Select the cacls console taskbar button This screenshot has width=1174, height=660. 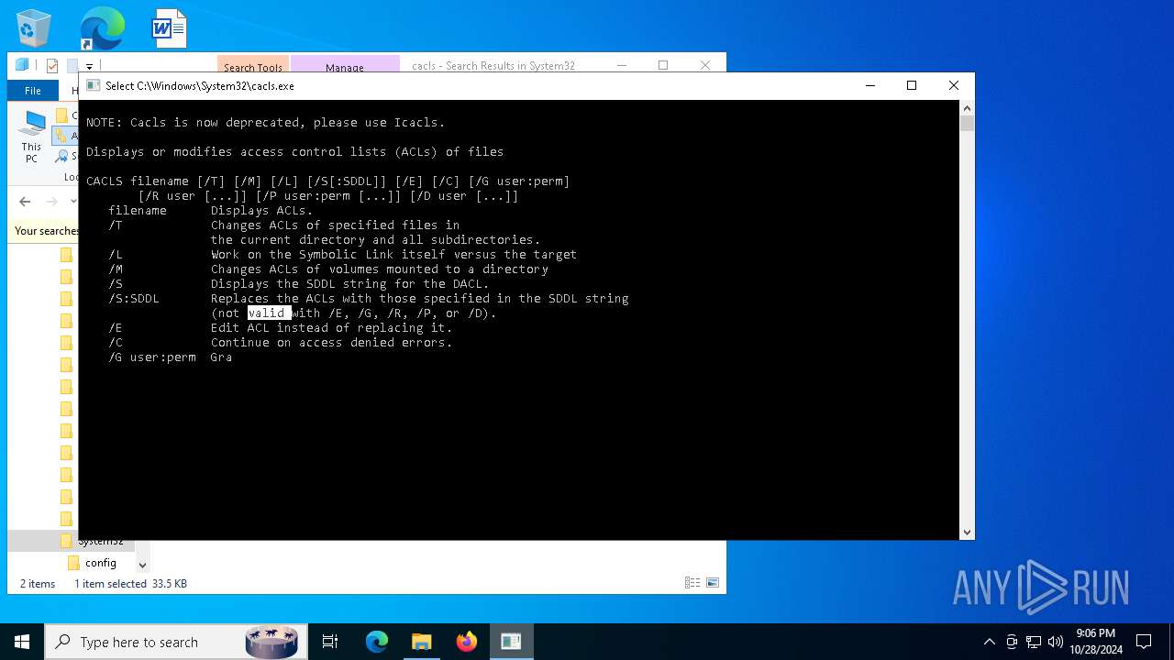click(511, 642)
